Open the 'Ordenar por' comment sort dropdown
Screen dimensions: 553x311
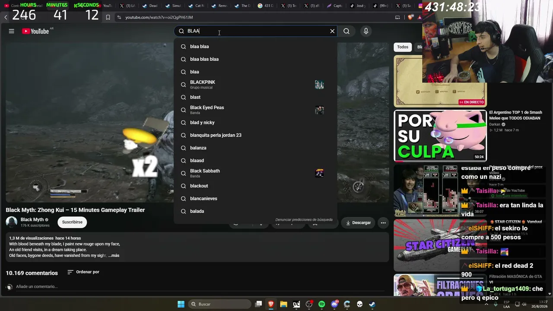(83, 272)
